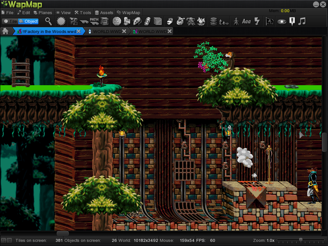Screen dimensions: 328x246
Task: Minimize the WapMap window
Action: click(316, 4)
